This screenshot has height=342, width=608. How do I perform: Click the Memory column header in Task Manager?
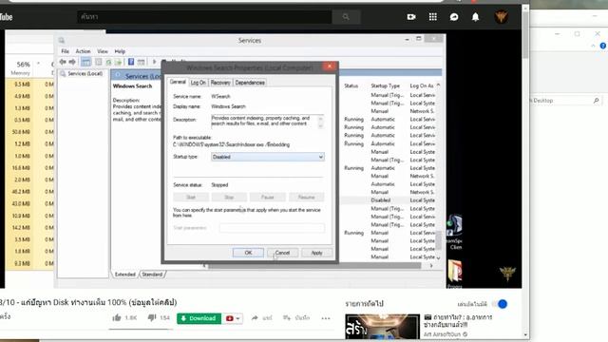(x=21, y=73)
